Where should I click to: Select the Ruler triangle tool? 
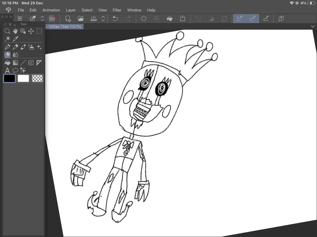pos(39,63)
